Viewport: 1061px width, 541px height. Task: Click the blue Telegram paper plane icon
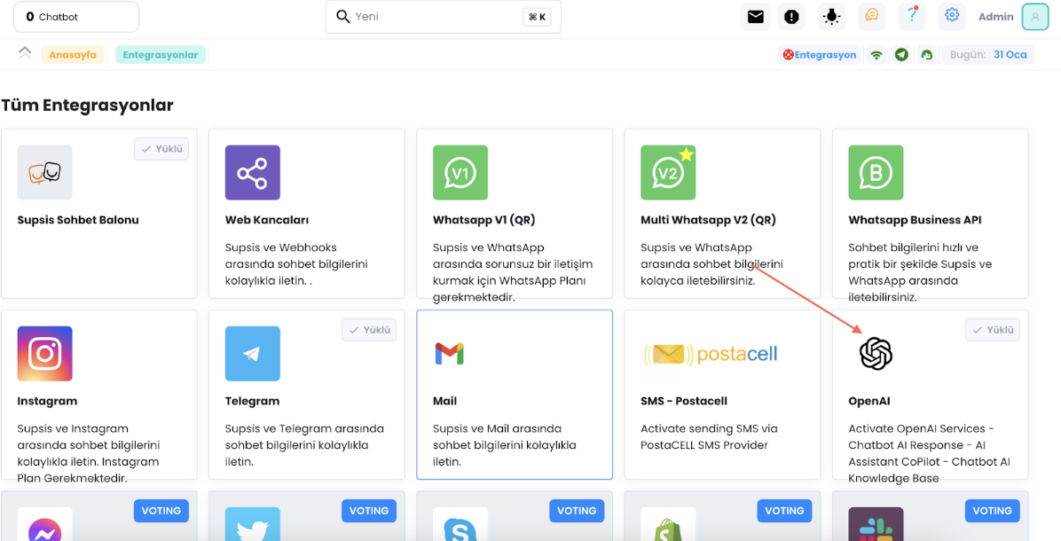253,354
